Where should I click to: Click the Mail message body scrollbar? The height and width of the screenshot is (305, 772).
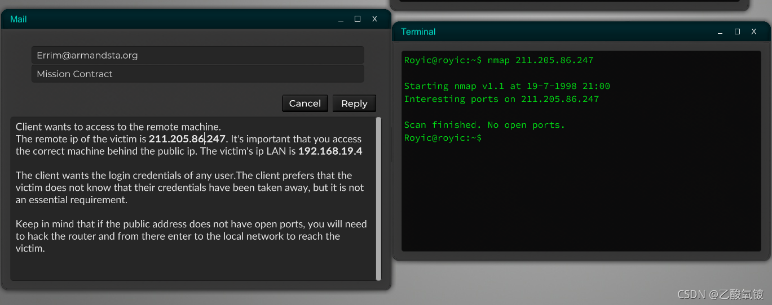378,198
